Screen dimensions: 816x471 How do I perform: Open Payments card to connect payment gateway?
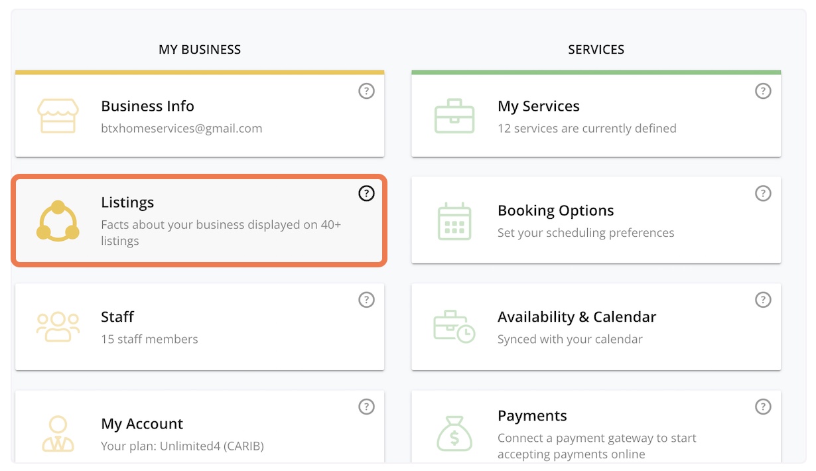click(596, 427)
